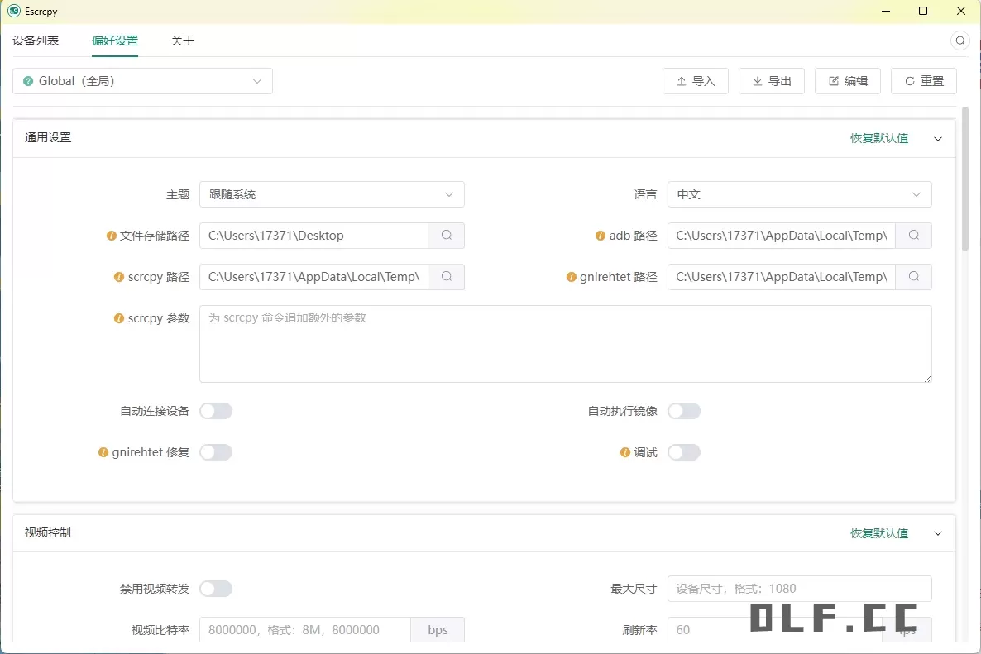Switch to the 设备列表 tab
This screenshot has height=654, width=981.
[35, 39]
